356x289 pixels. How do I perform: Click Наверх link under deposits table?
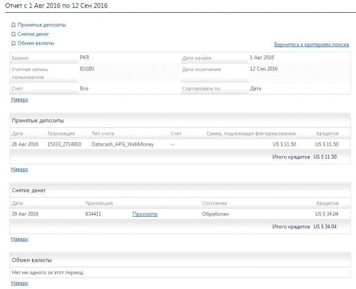pos(20,169)
